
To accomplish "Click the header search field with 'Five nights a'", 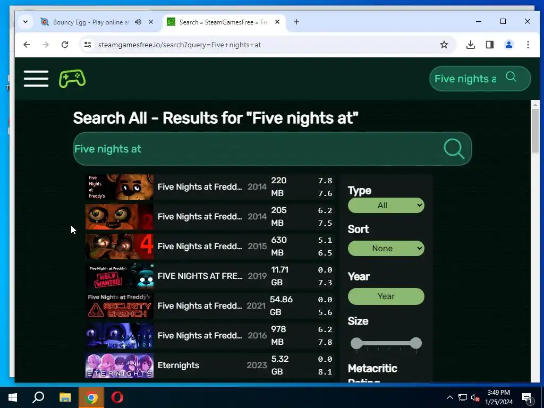I will (465, 79).
